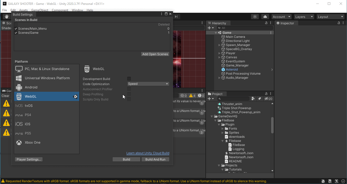
Task: Open Build Settings window kebab menu
Action: [x=162, y=14]
